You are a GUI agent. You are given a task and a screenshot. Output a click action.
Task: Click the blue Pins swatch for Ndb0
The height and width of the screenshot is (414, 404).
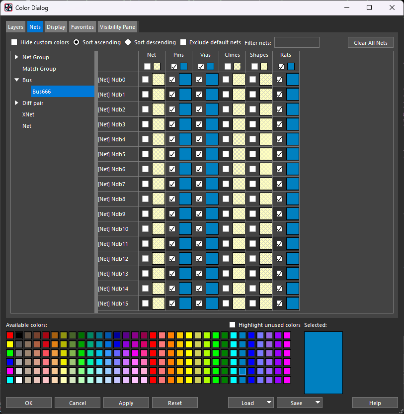(185, 80)
